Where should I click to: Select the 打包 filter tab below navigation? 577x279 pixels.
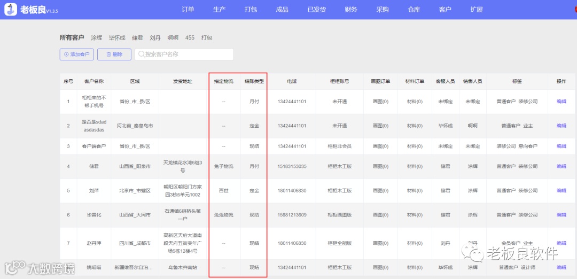pyautogui.click(x=206, y=37)
